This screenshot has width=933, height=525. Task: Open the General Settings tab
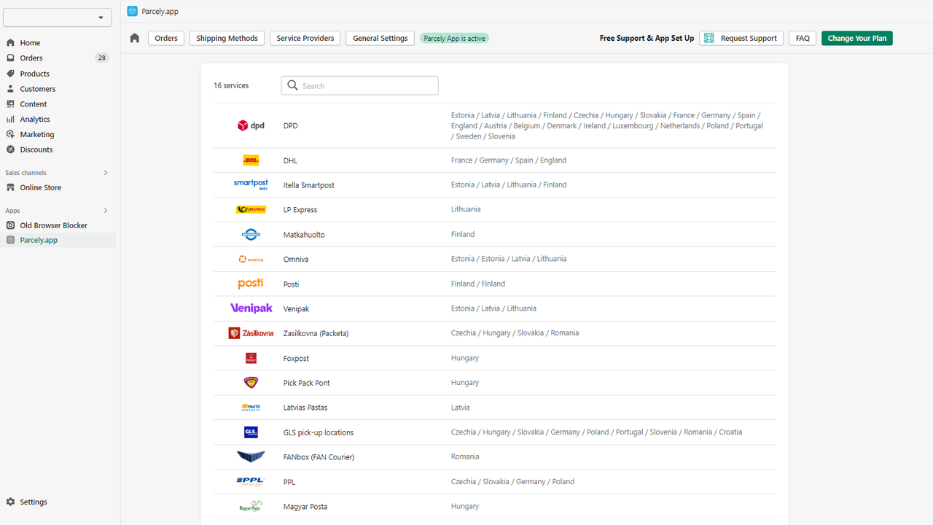(x=380, y=39)
